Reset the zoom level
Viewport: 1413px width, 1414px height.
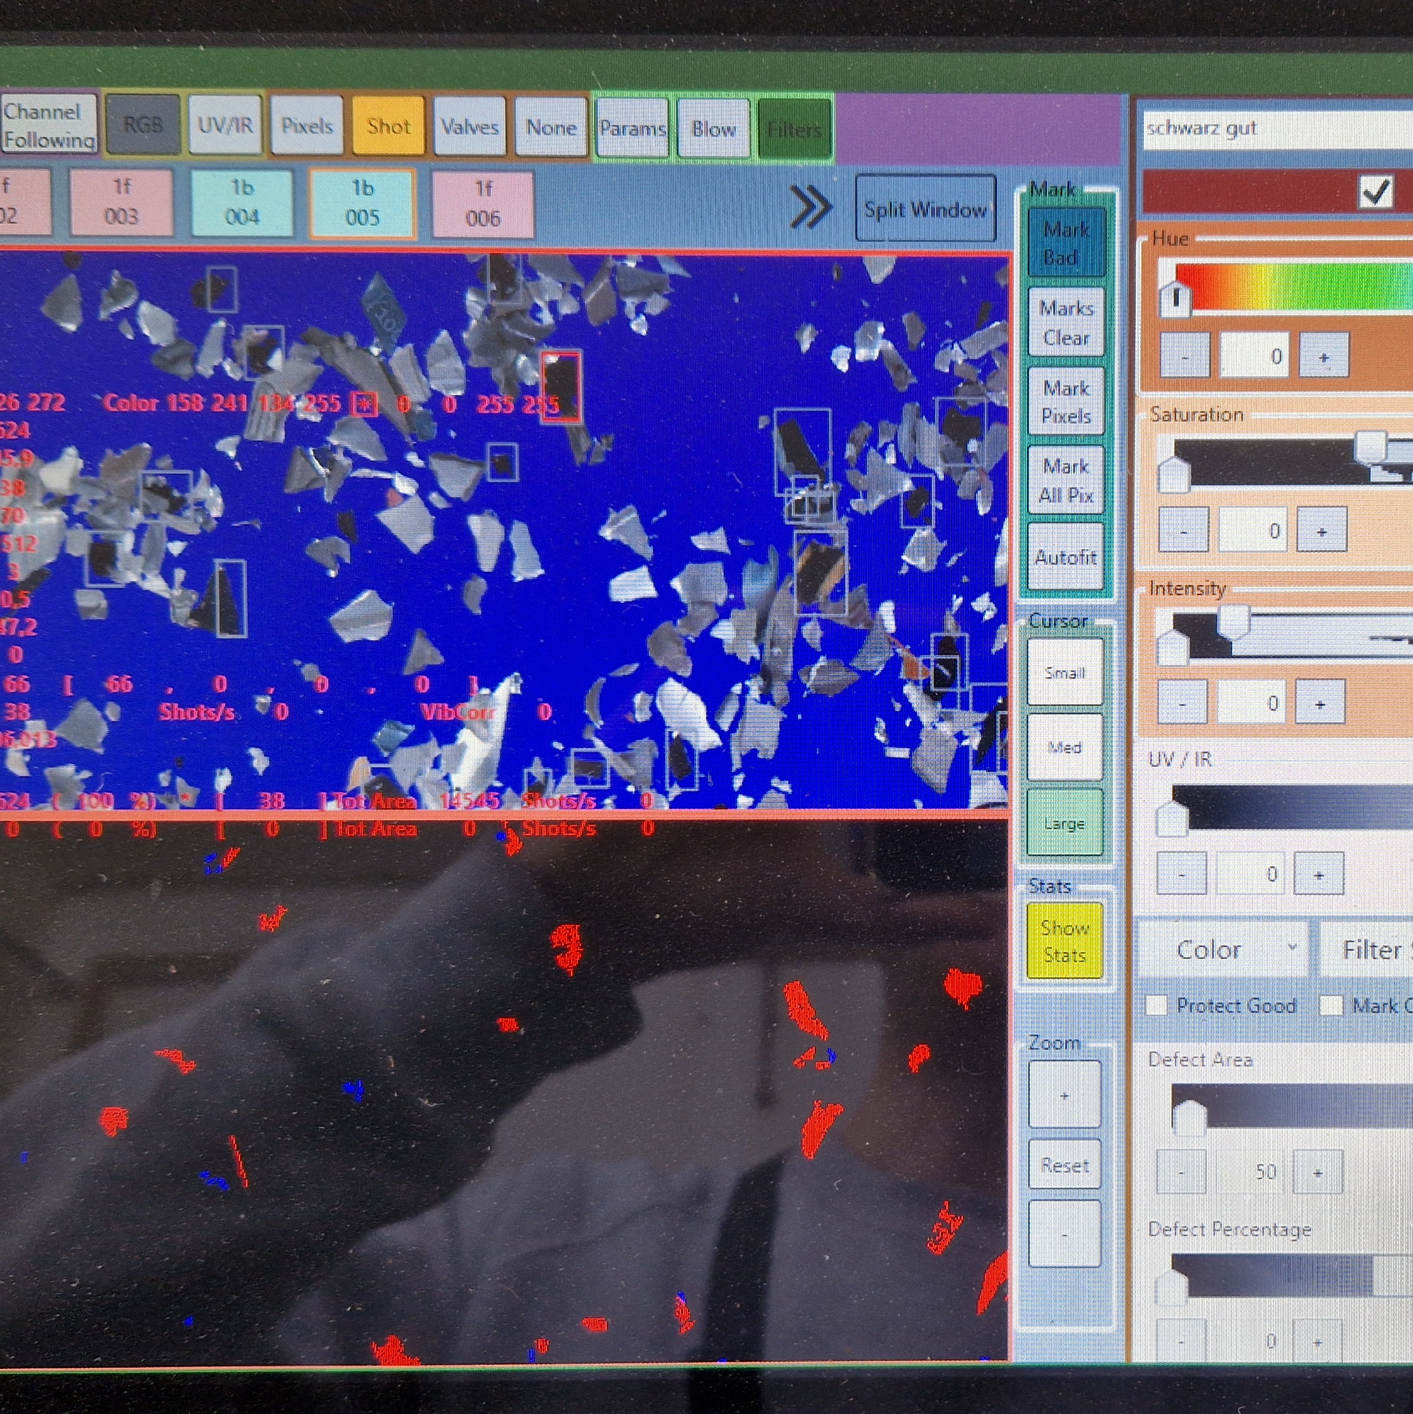click(x=1065, y=1165)
